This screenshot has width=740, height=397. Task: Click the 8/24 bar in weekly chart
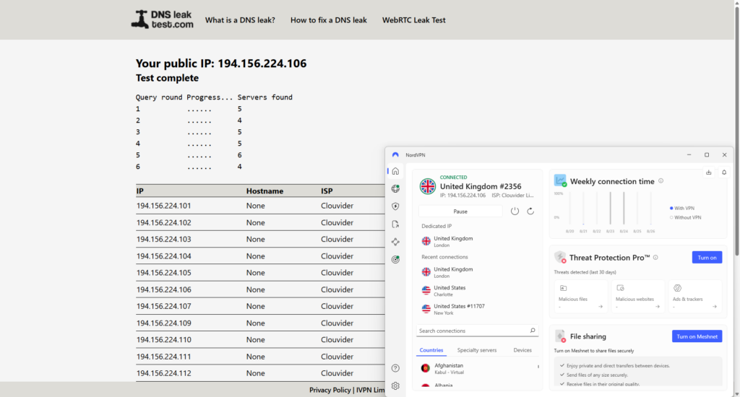click(624, 209)
